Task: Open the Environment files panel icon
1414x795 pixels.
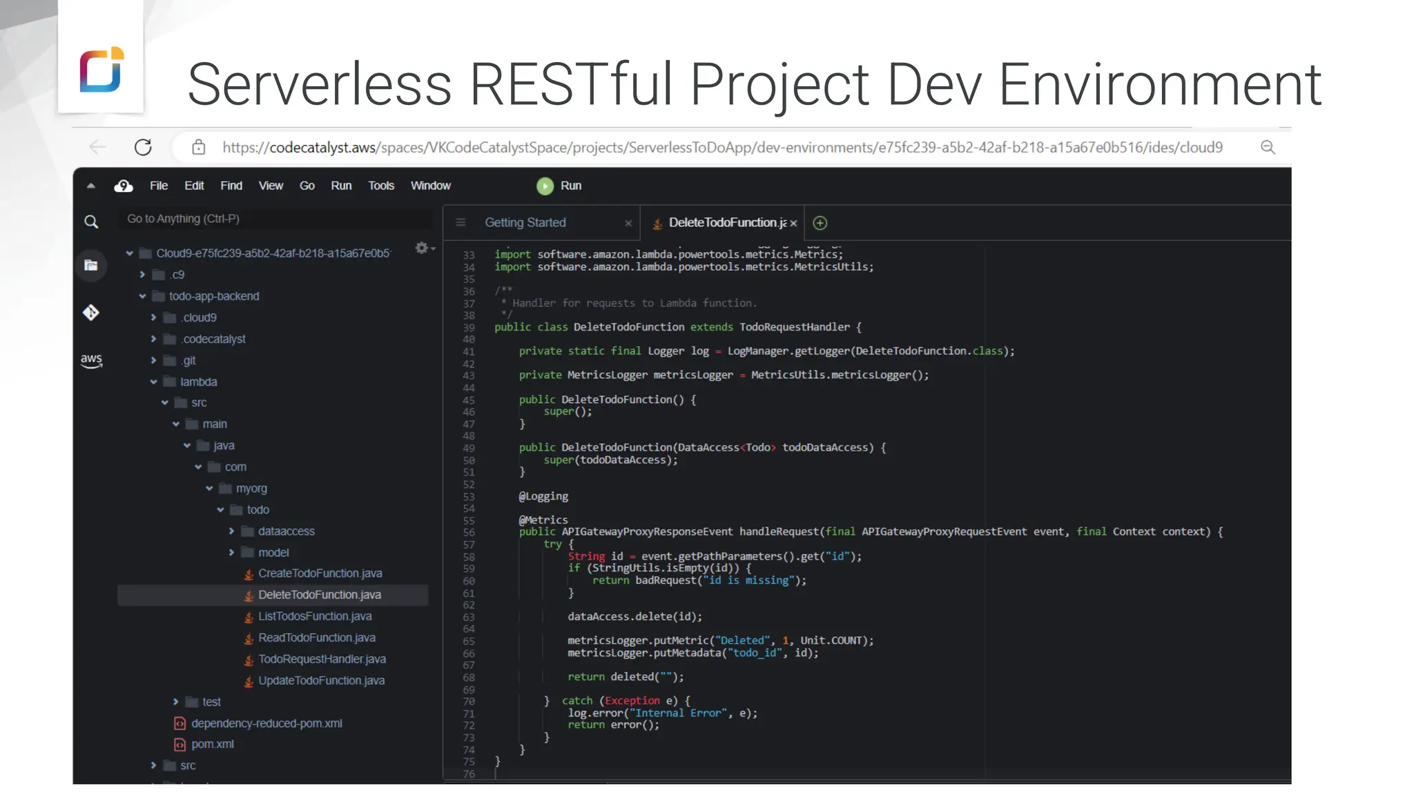Action: (x=91, y=265)
